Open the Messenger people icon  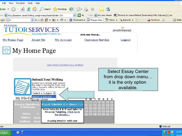tap(108, 9)
